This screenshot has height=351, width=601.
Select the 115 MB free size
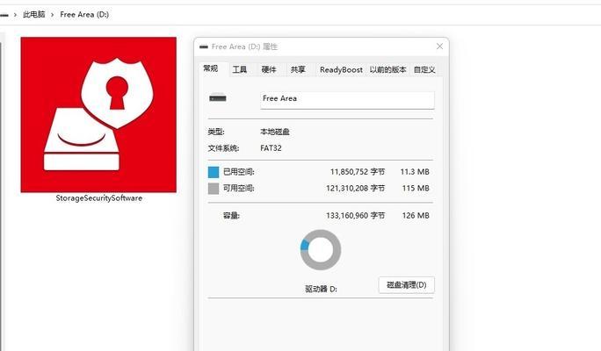coord(416,189)
